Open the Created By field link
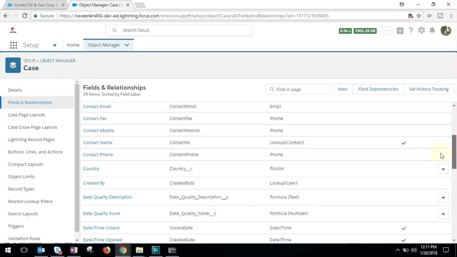457x257 pixels. (x=94, y=183)
